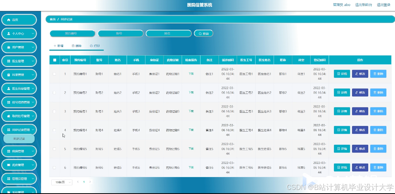395x194 pixels.
Task: Click 修改 for the 预约编号1 row
Action: click(360, 74)
